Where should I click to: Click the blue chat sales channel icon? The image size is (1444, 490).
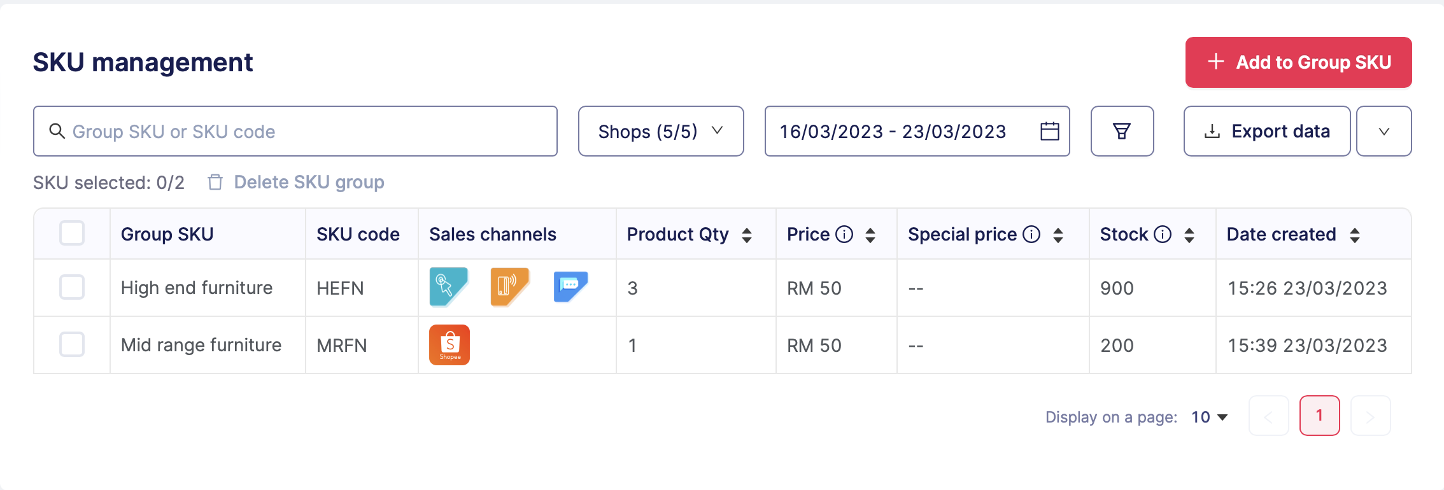[570, 286]
